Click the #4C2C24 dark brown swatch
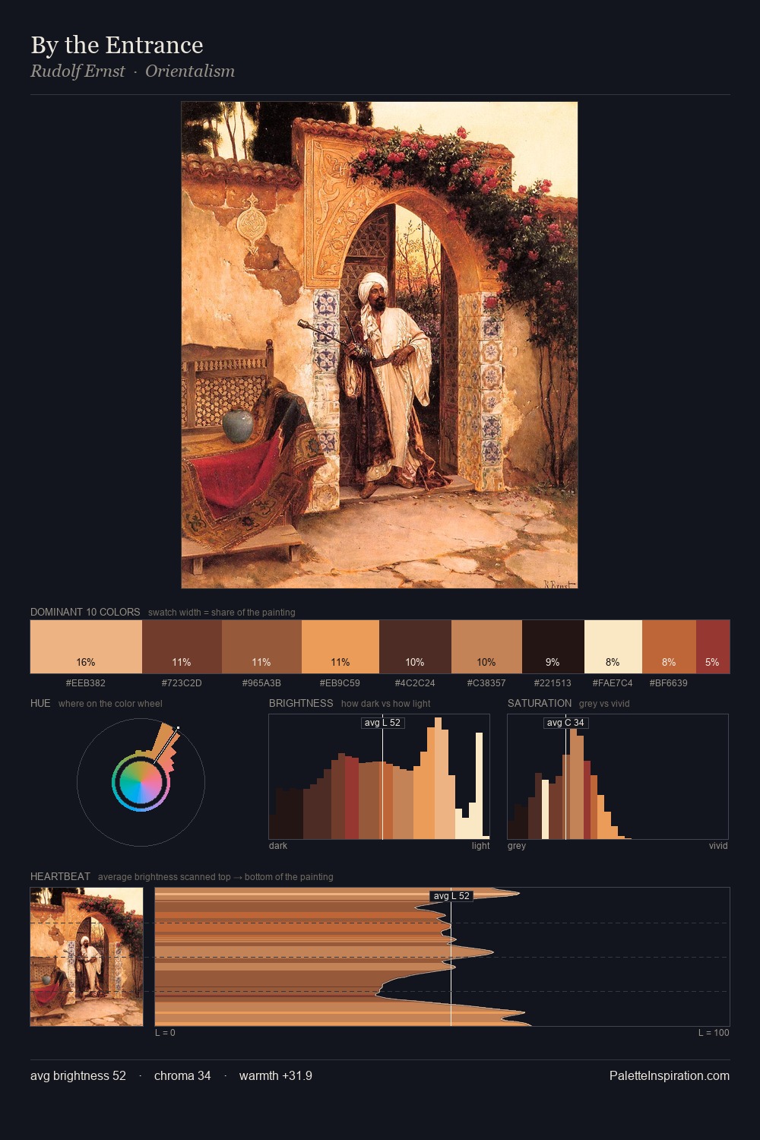The height and width of the screenshot is (1140, 760). click(415, 647)
